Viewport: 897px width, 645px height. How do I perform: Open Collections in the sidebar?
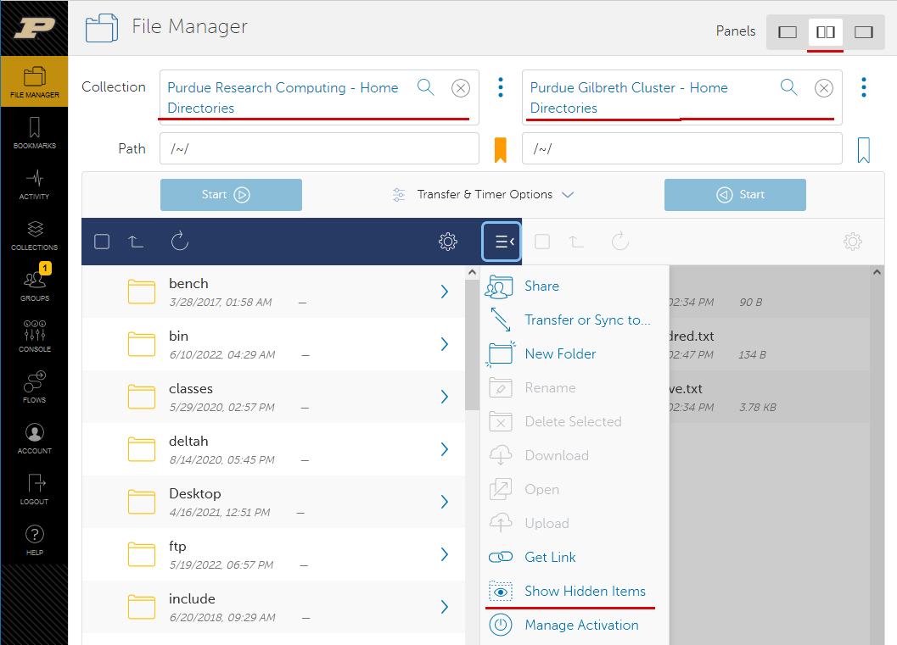(34, 234)
